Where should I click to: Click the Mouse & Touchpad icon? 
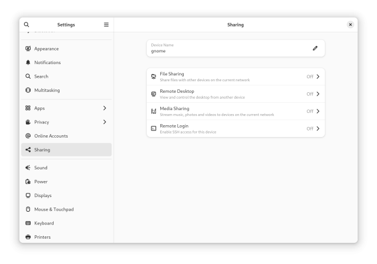28,209
